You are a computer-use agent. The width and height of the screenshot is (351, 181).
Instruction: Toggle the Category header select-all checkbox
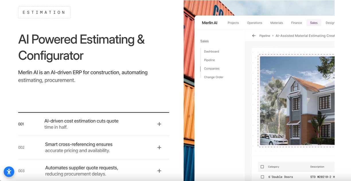click(262, 167)
